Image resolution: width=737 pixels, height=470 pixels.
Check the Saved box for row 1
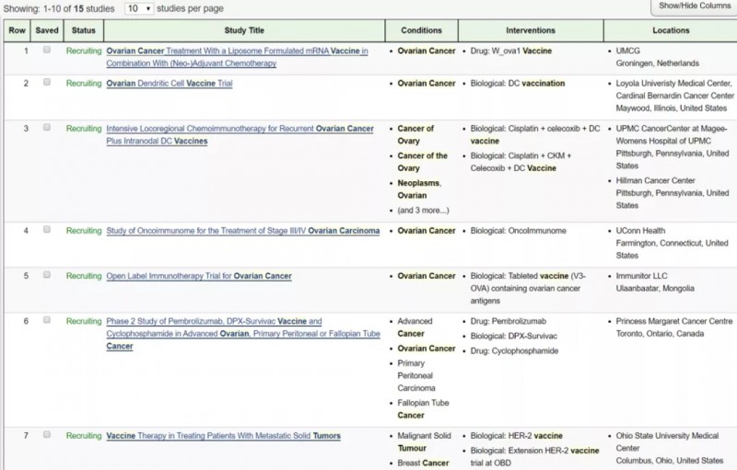pos(47,51)
